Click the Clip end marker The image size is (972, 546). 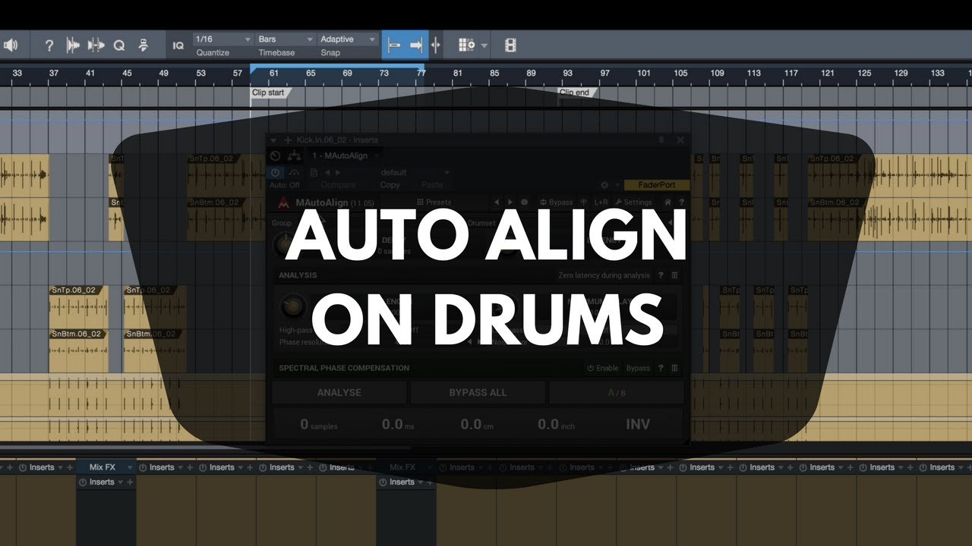(x=574, y=93)
